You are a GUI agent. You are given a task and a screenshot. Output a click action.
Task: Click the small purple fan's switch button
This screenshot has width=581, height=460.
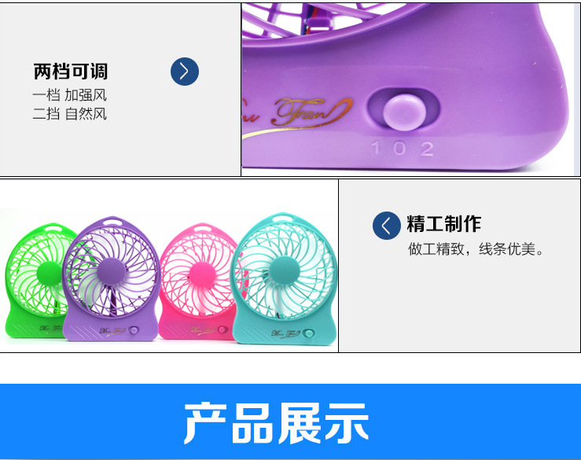pos(134,330)
